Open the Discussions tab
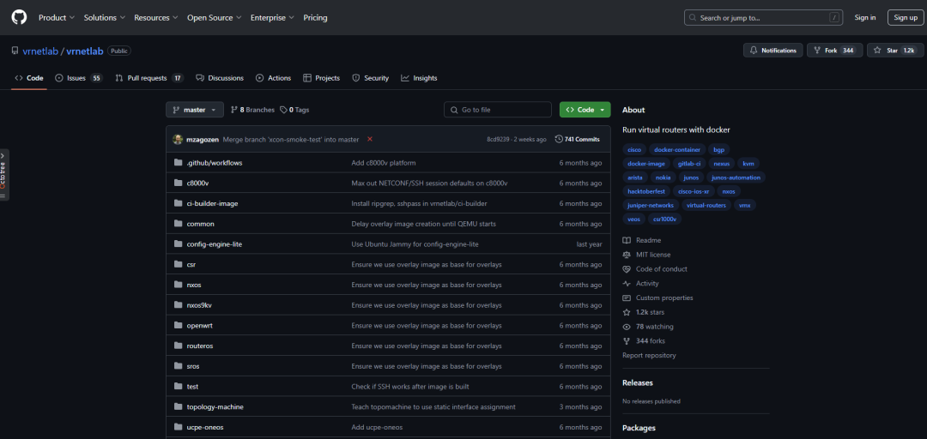The image size is (927, 439). (x=220, y=78)
